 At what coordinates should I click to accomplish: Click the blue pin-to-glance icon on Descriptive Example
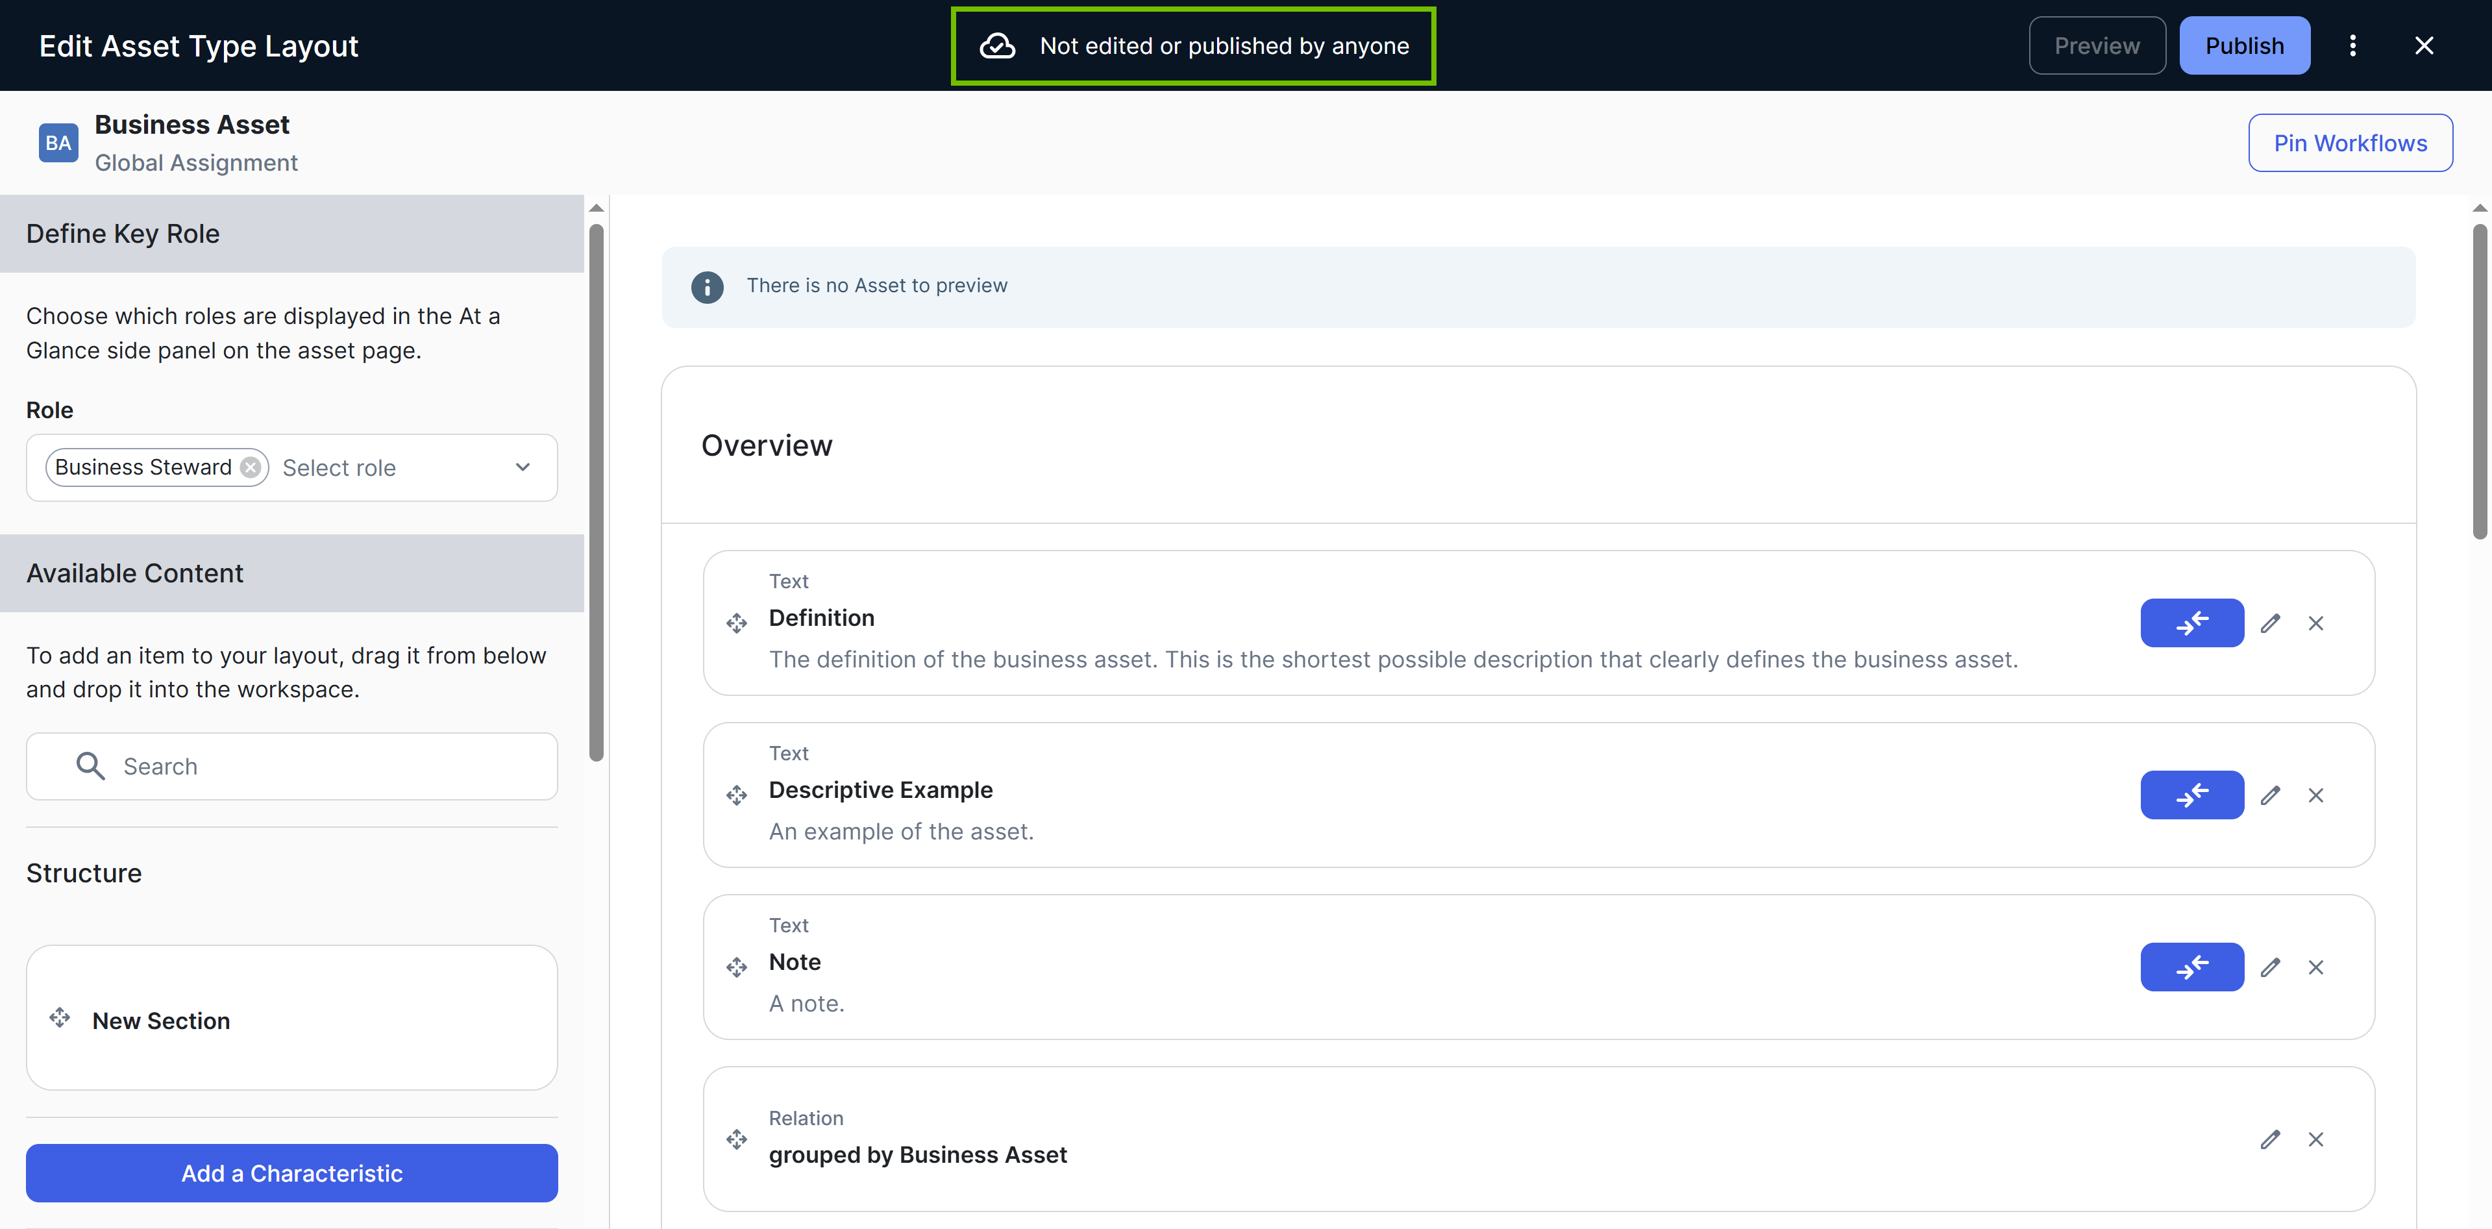[2192, 795]
